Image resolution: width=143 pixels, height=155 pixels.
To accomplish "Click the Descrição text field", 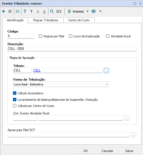I will [x=72, y=49].
